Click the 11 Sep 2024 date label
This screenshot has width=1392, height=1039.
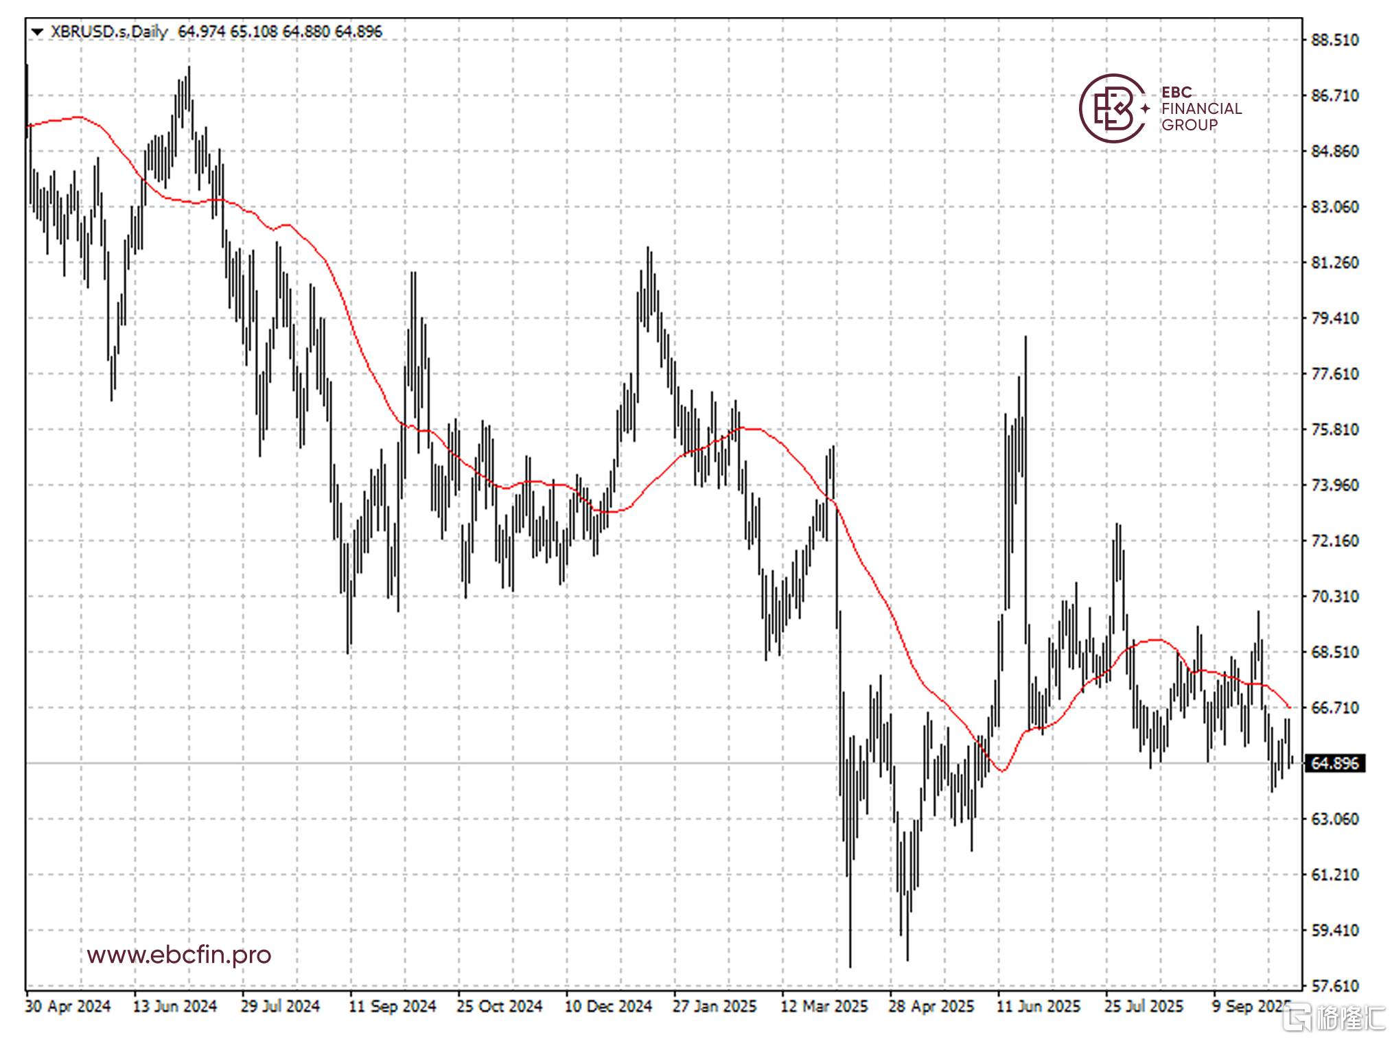(x=392, y=1006)
